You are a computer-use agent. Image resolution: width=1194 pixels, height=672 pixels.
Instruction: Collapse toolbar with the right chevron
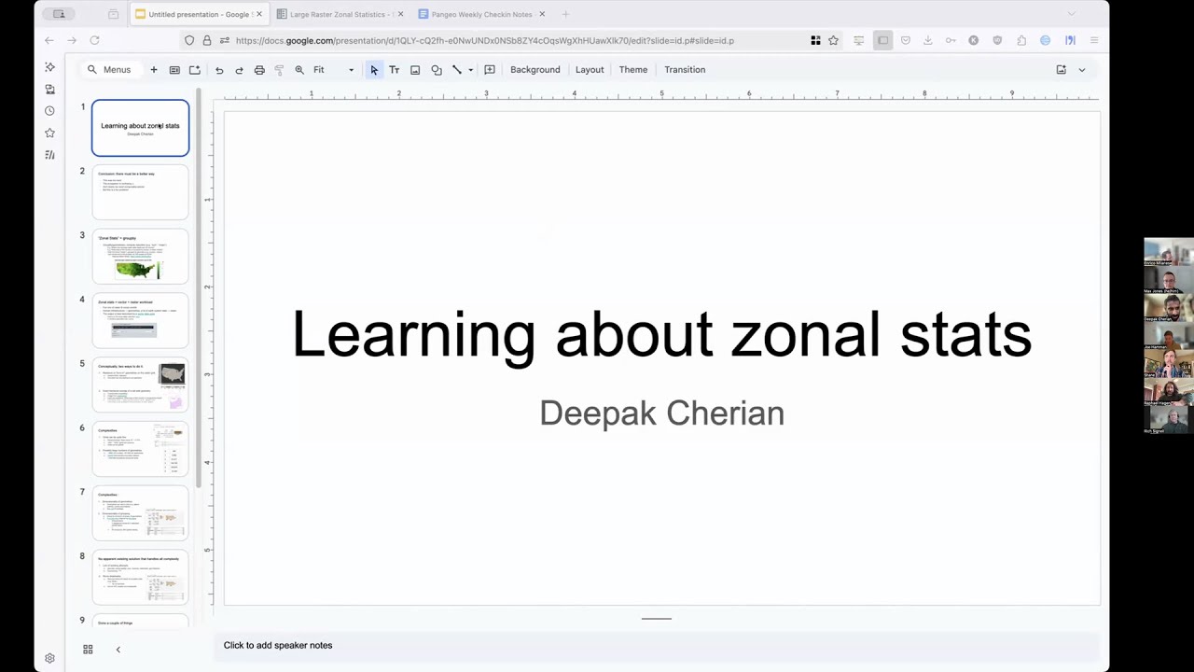(1082, 70)
